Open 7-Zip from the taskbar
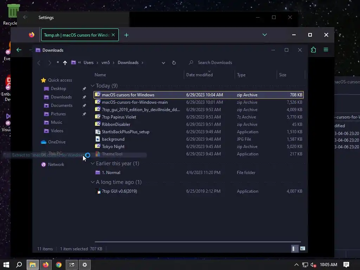Image resolution: width=360 pixels, height=270 pixels. pos(72,265)
